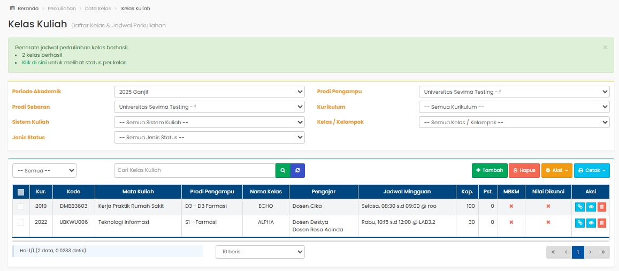This screenshot has height=271, width=619.
Task: Dismiss the green success notification
Action: pyautogui.click(x=605, y=47)
